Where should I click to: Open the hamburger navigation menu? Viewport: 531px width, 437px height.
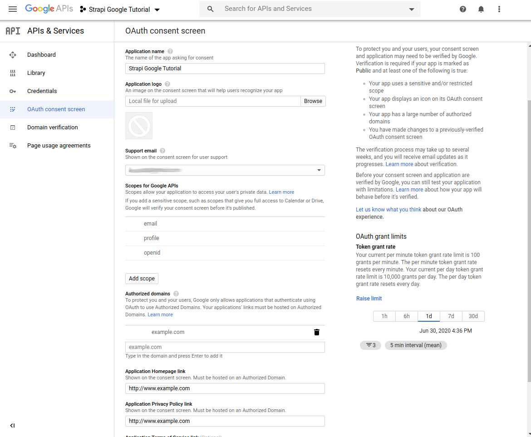pos(13,9)
